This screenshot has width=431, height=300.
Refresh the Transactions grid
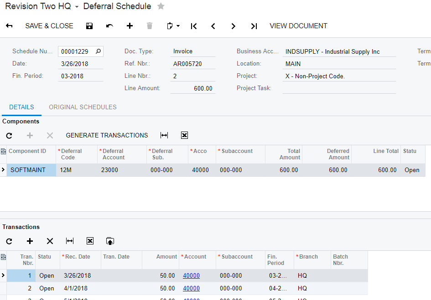(x=9, y=241)
